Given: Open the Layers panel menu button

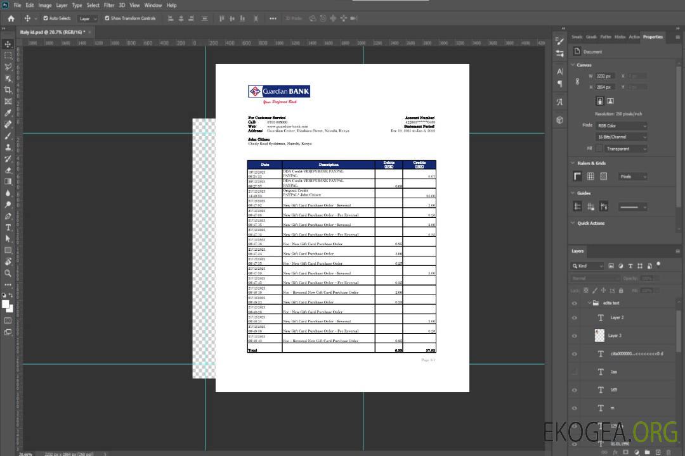Looking at the screenshot, I should pyautogui.click(x=677, y=251).
